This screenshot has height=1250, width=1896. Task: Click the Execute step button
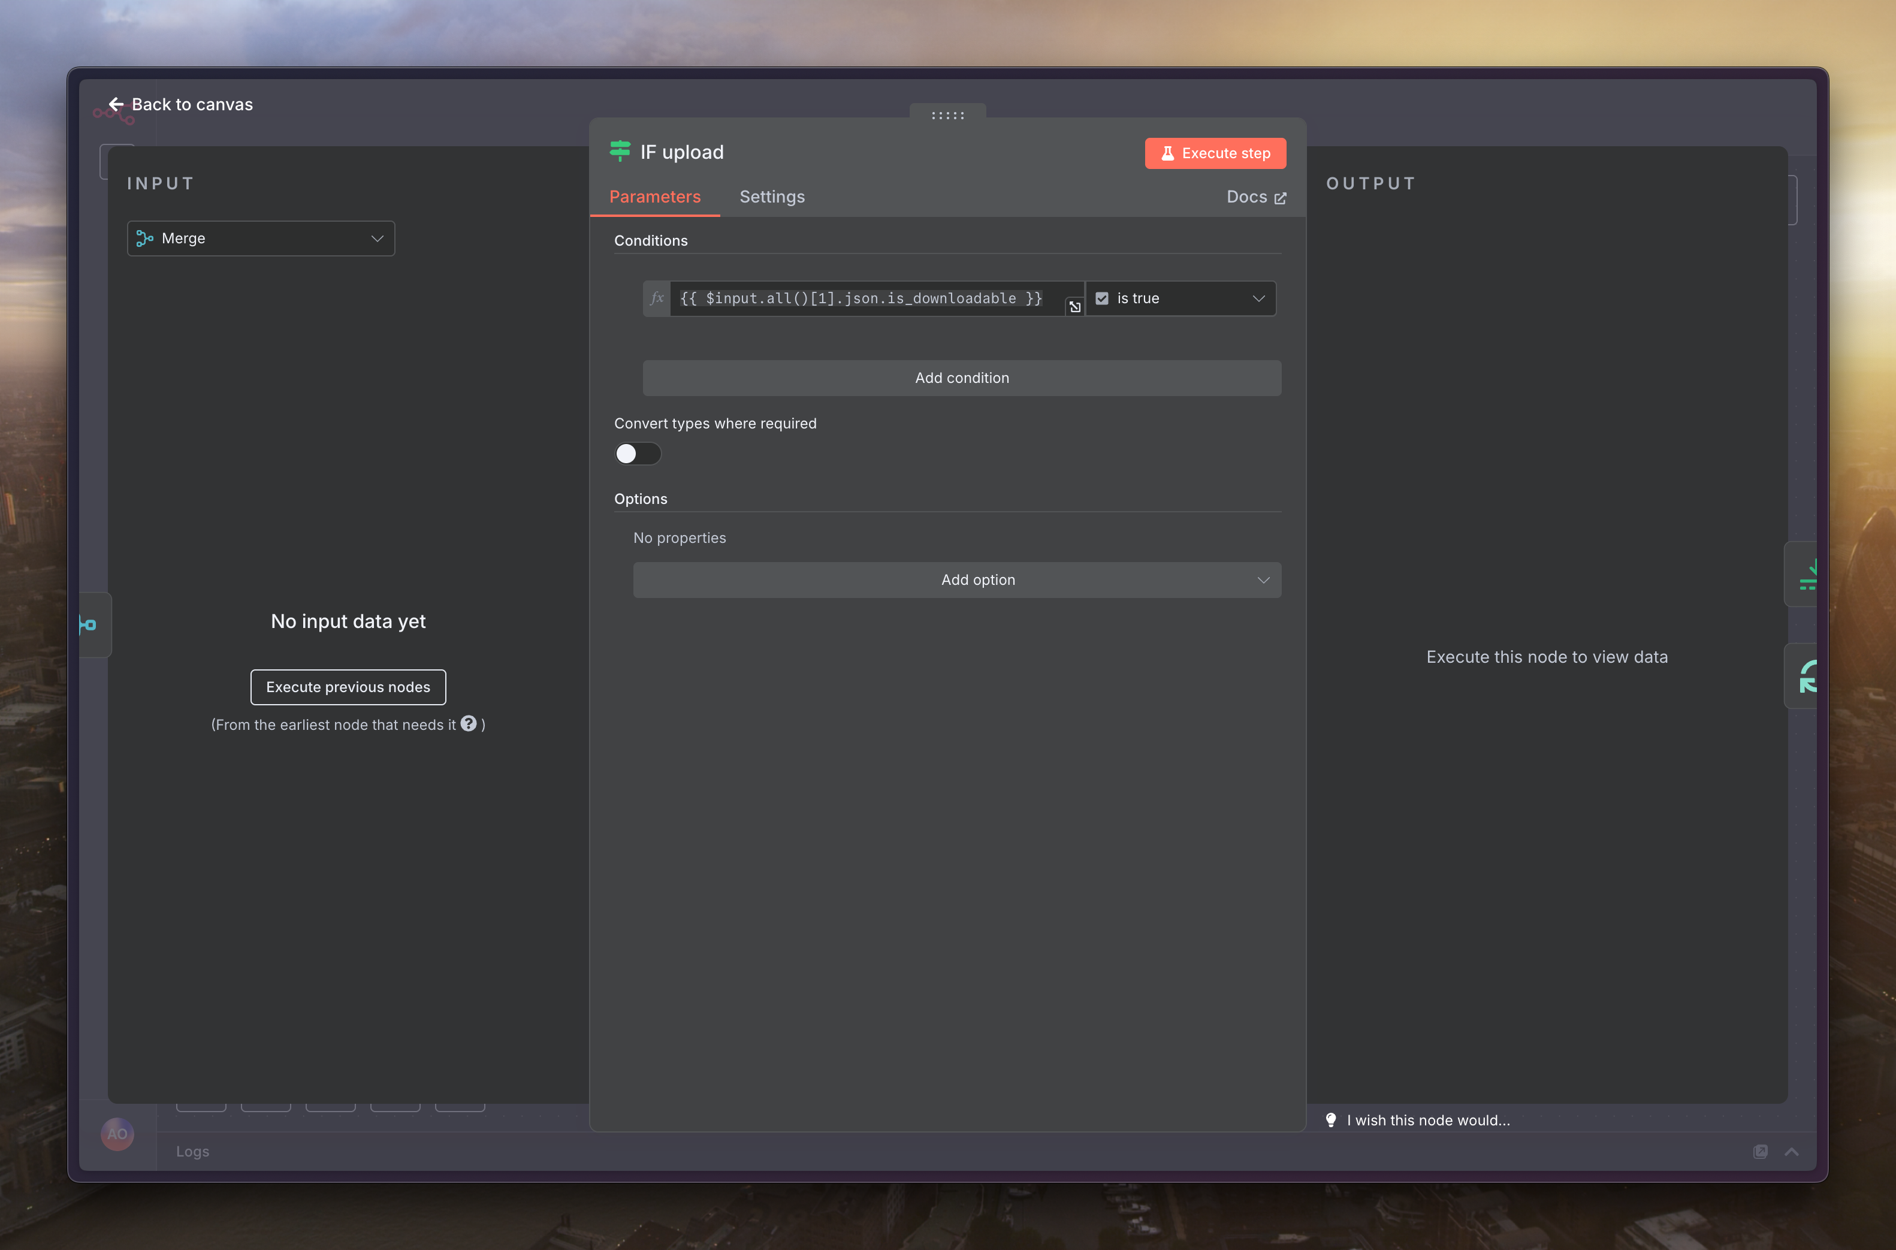tap(1215, 153)
